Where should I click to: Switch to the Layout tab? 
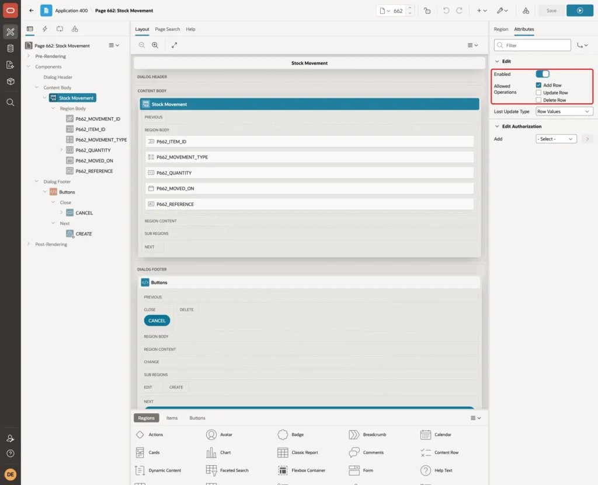pyautogui.click(x=142, y=29)
